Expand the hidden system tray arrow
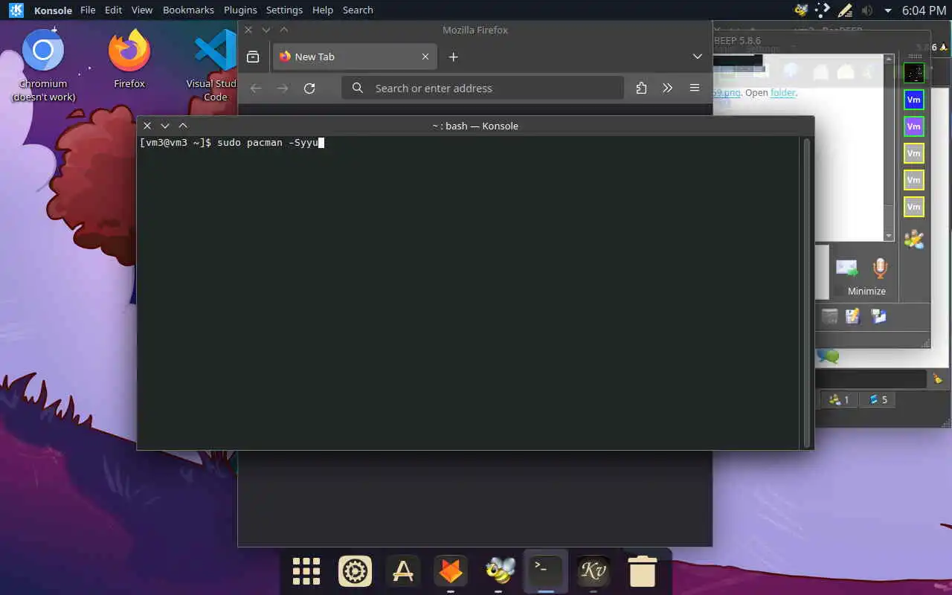This screenshot has height=595, width=952. (x=887, y=11)
